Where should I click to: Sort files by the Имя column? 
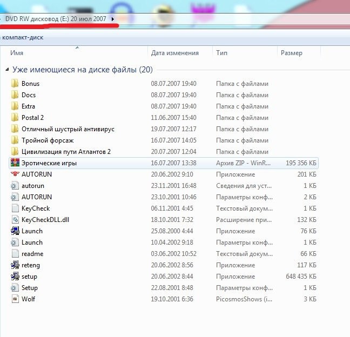[17, 53]
